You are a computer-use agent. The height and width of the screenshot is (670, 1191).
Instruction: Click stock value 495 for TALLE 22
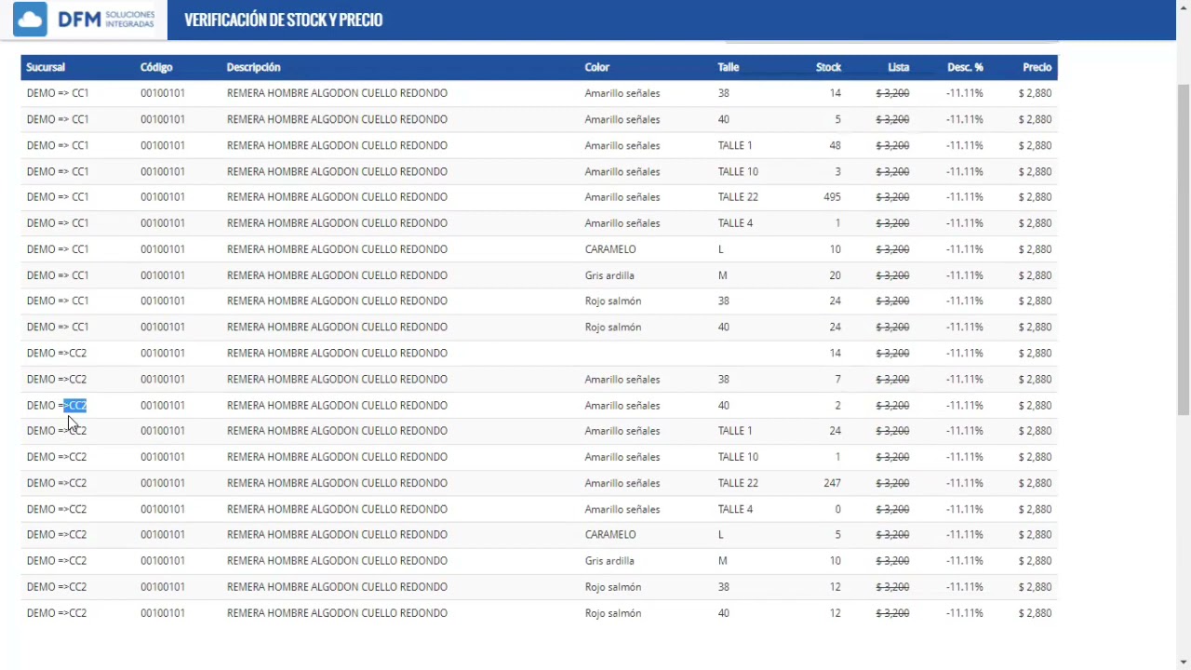point(832,197)
